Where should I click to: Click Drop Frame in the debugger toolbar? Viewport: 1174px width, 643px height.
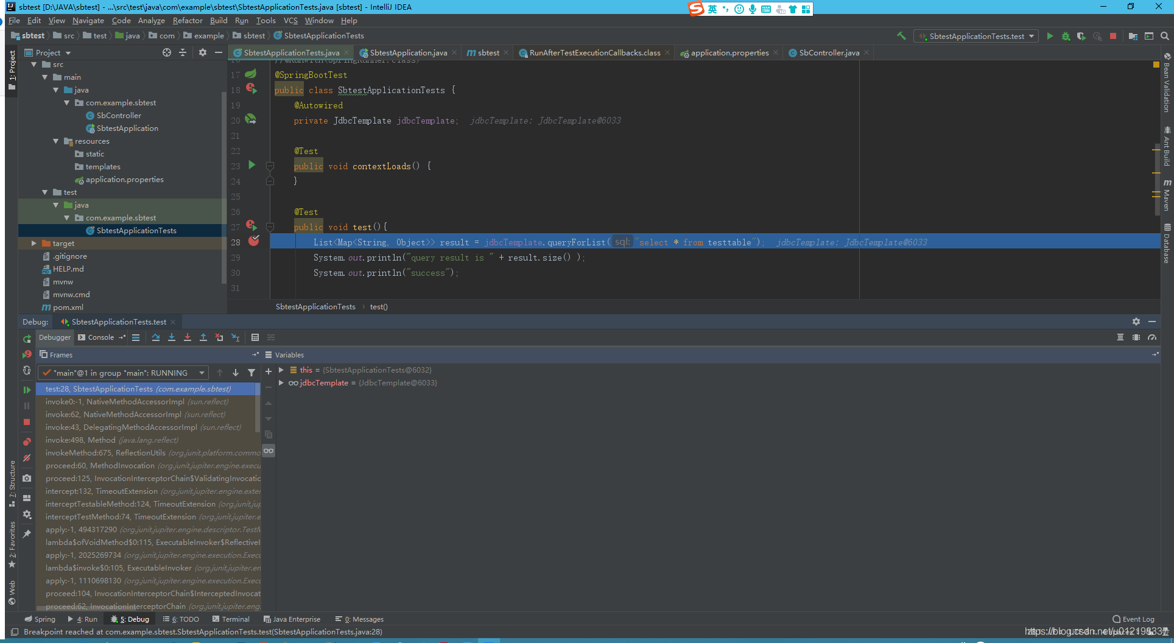click(x=219, y=337)
